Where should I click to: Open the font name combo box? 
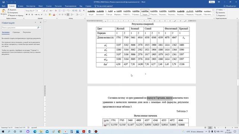click(x=30, y=11)
